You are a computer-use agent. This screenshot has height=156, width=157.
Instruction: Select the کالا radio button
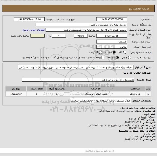pyautogui.click(x=125, y=52)
